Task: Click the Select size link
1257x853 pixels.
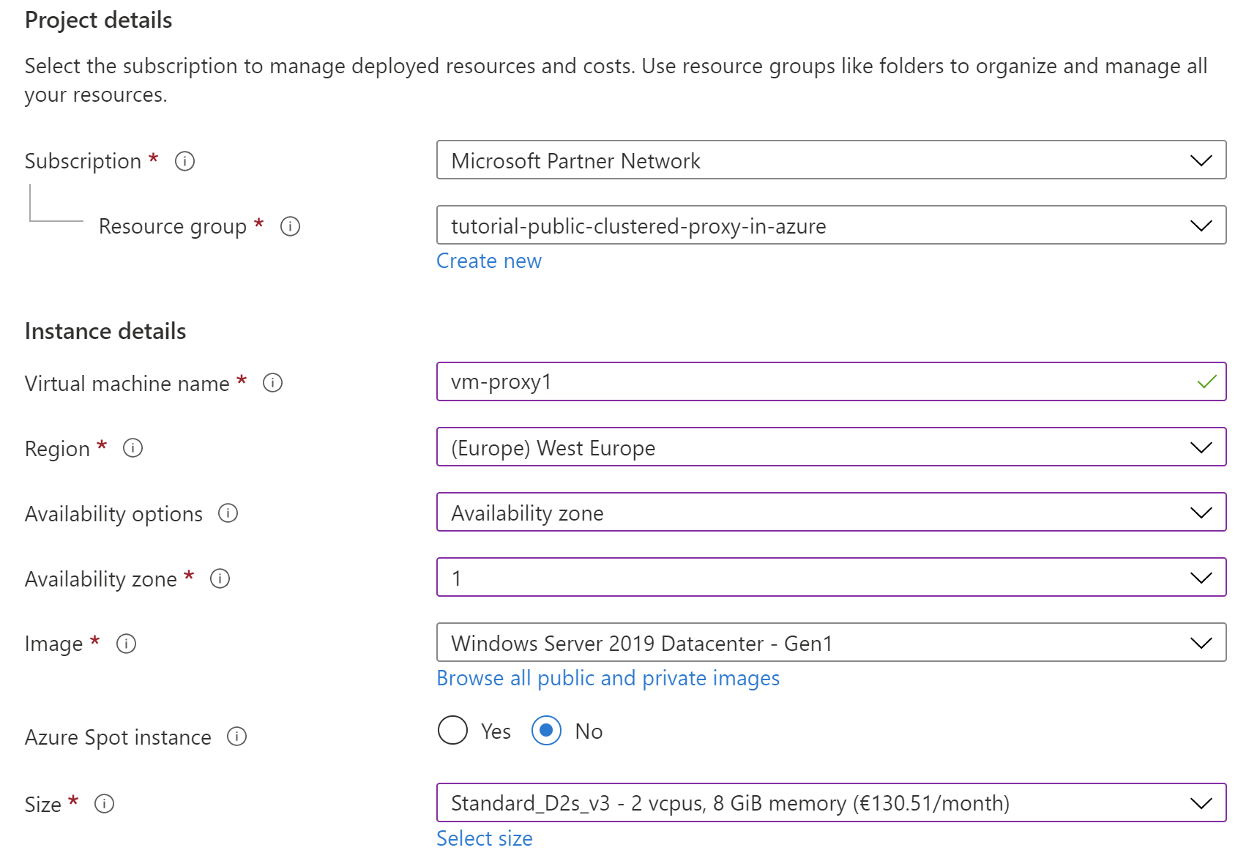Action: (x=484, y=838)
